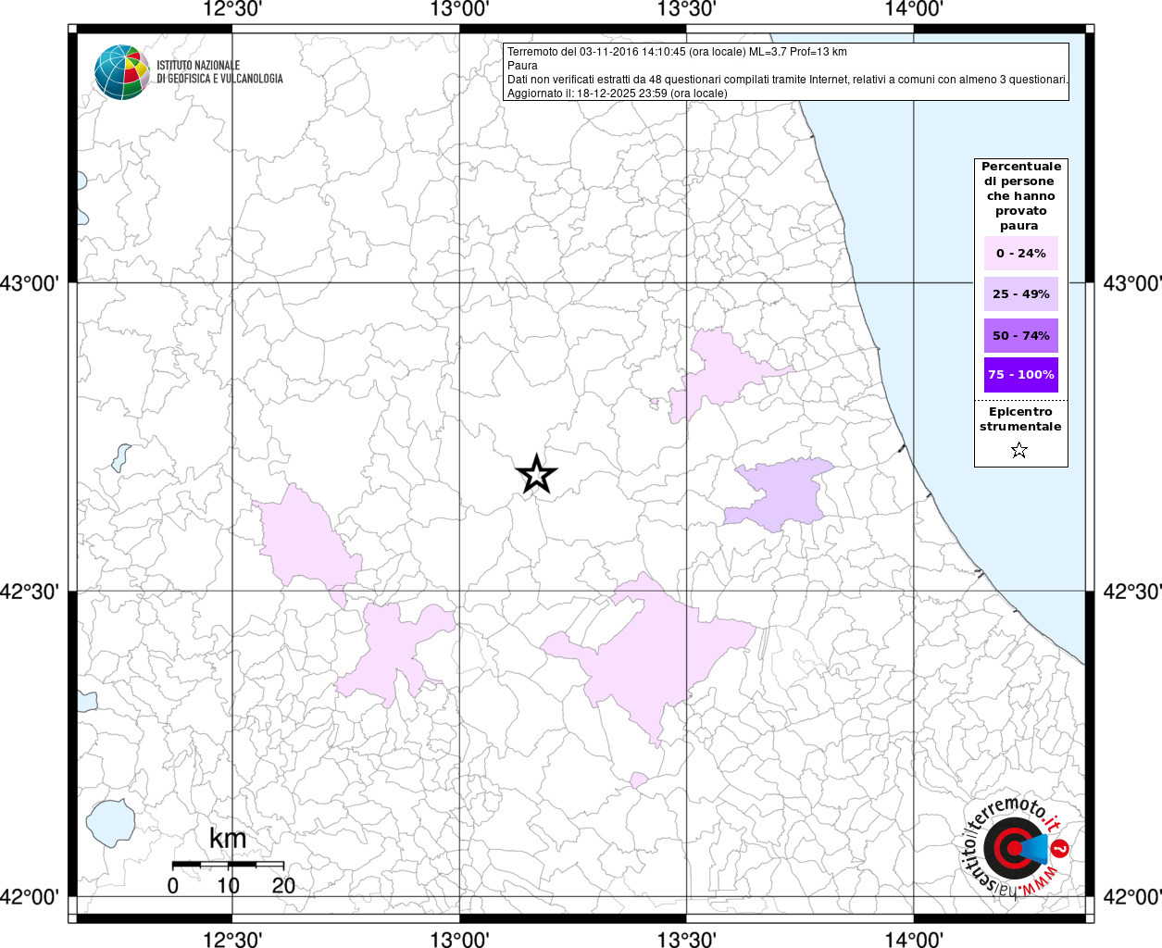The width and height of the screenshot is (1162, 948).
Task: Click the legend's epicenter star symbol
Action: [1019, 451]
